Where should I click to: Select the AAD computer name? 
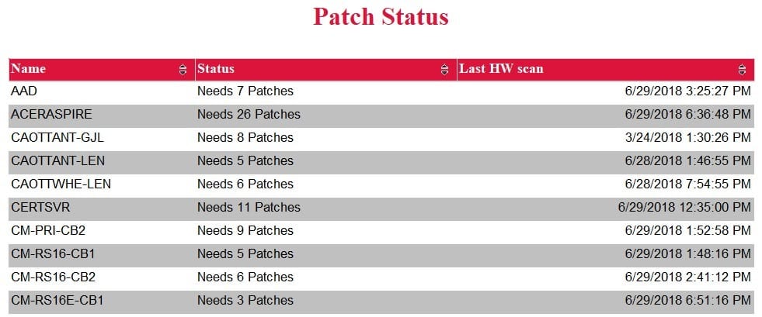point(24,91)
